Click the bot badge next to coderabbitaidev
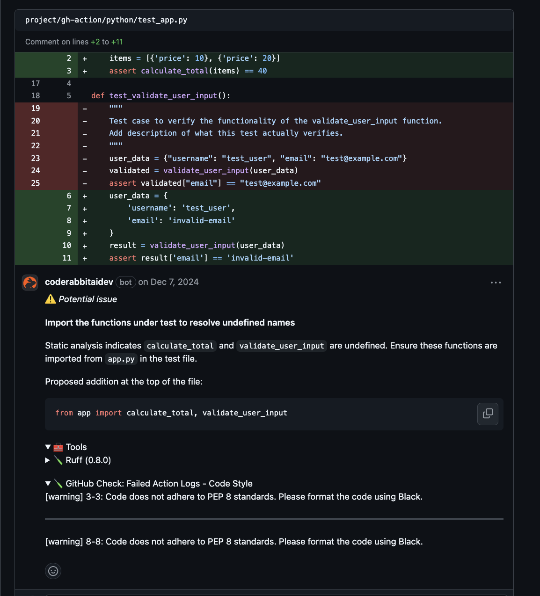 125,282
